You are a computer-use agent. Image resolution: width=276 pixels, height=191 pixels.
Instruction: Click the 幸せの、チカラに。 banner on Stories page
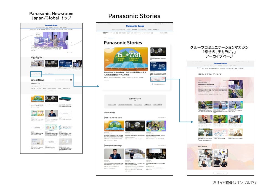(158, 79)
